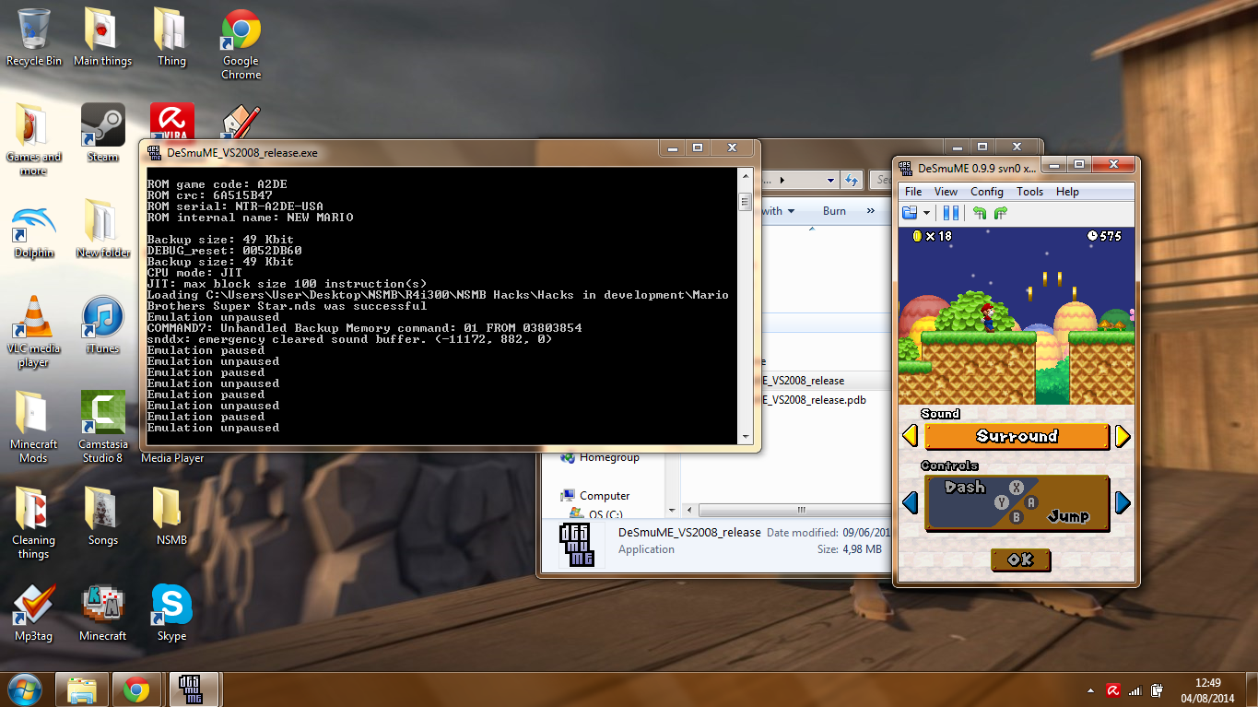1258x707 pixels.
Task: Select Google Chrome desktop shortcut
Action: [x=241, y=44]
